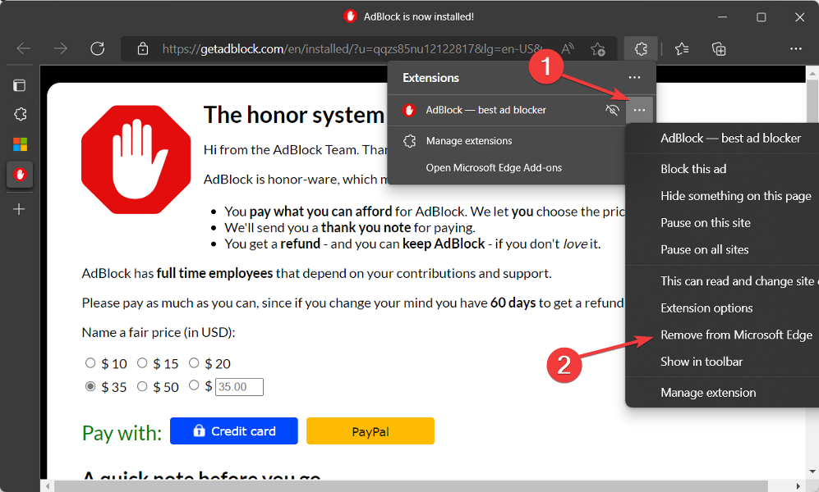The width and height of the screenshot is (819, 492).
Task: Open Edge Settings and more menu
Action: pyautogui.click(x=795, y=49)
